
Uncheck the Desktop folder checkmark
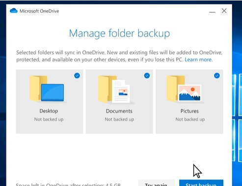click(x=77, y=75)
